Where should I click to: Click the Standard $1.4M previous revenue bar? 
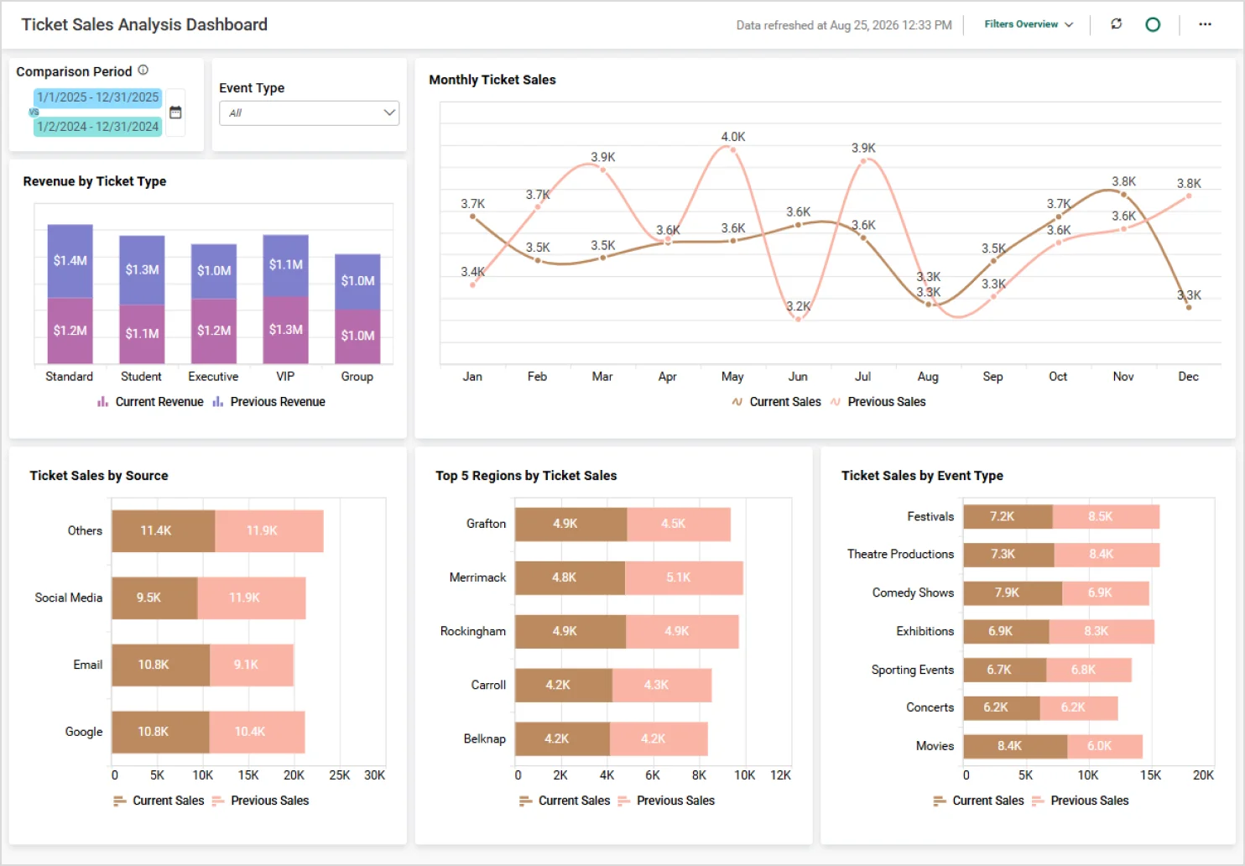point(70,261)
